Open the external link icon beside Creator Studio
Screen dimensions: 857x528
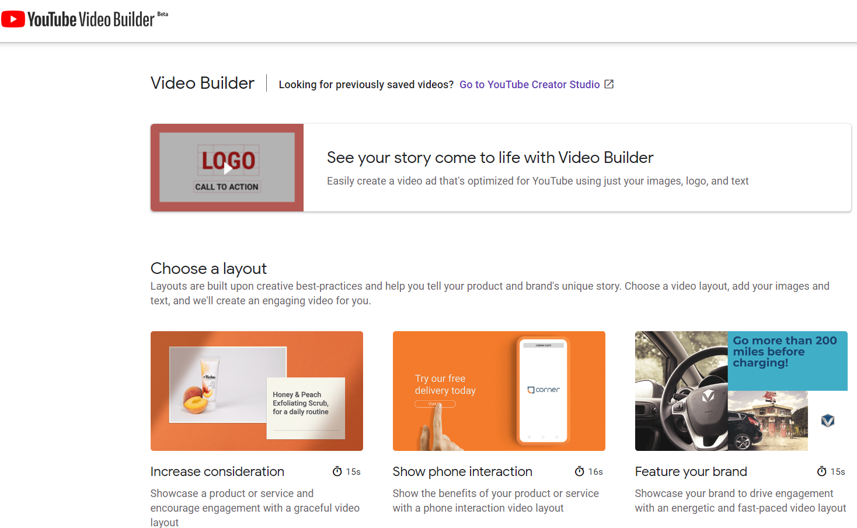[x=609, y=84]
